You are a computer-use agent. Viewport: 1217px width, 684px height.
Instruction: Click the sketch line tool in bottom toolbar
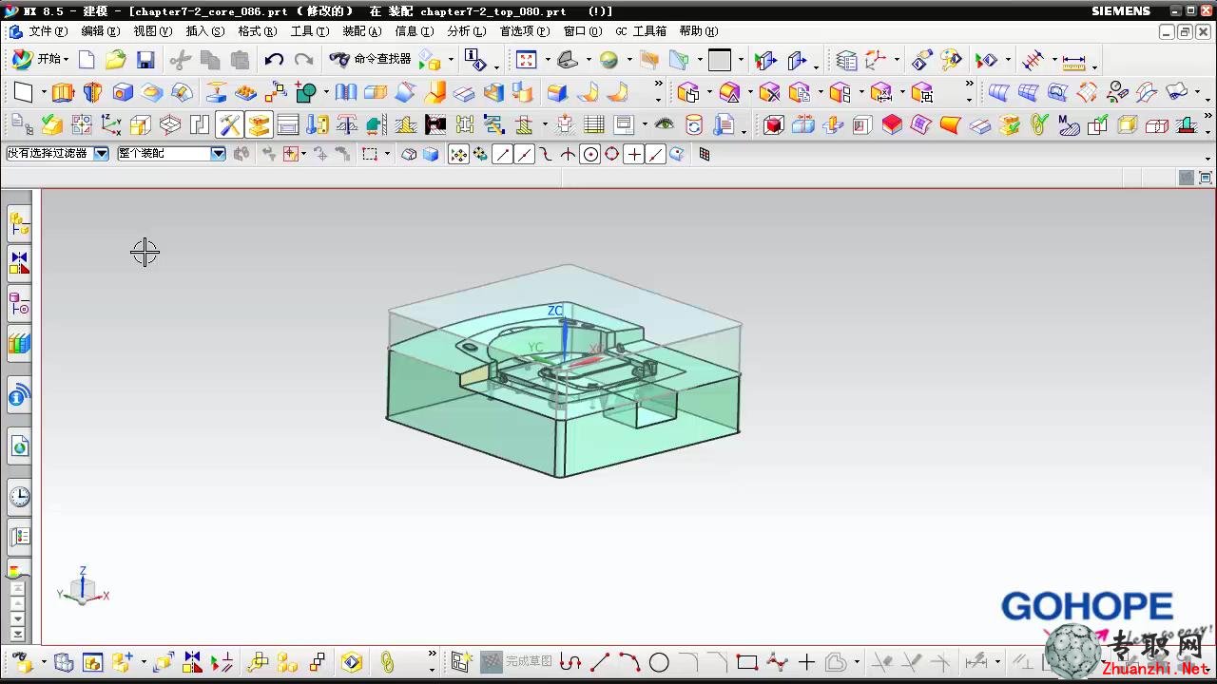[600, 661]
